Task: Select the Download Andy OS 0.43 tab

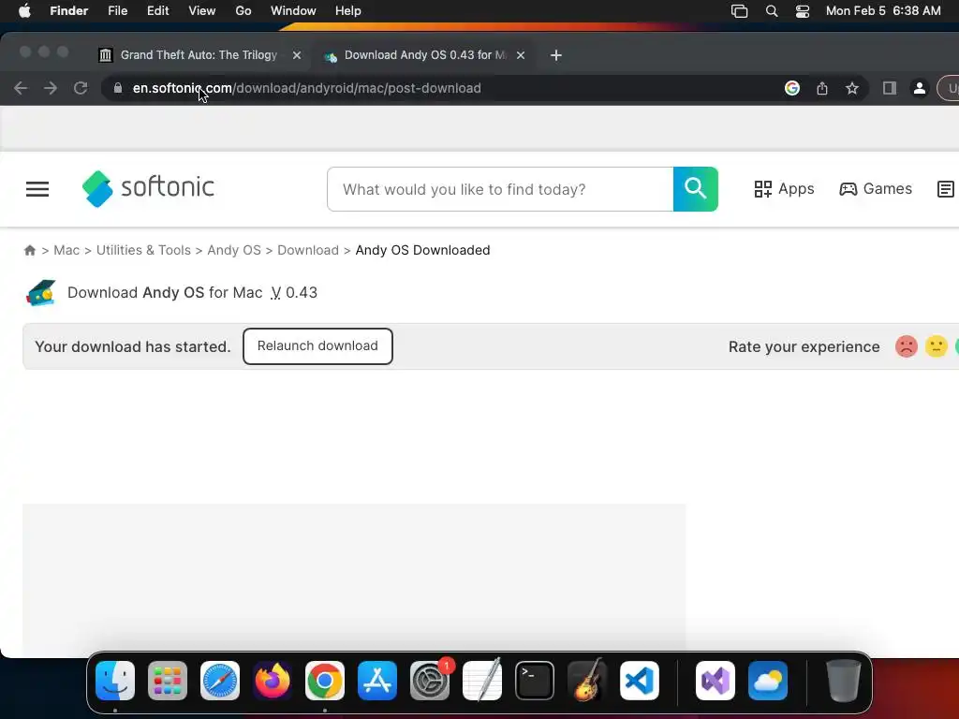Action: click(422, 55)
